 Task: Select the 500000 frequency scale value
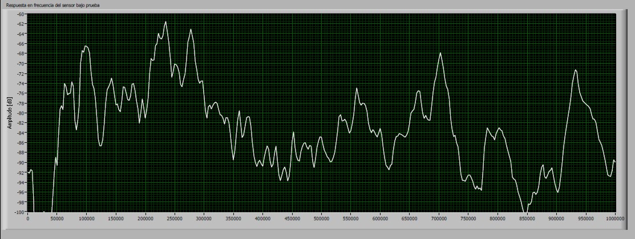coord(322,219)
